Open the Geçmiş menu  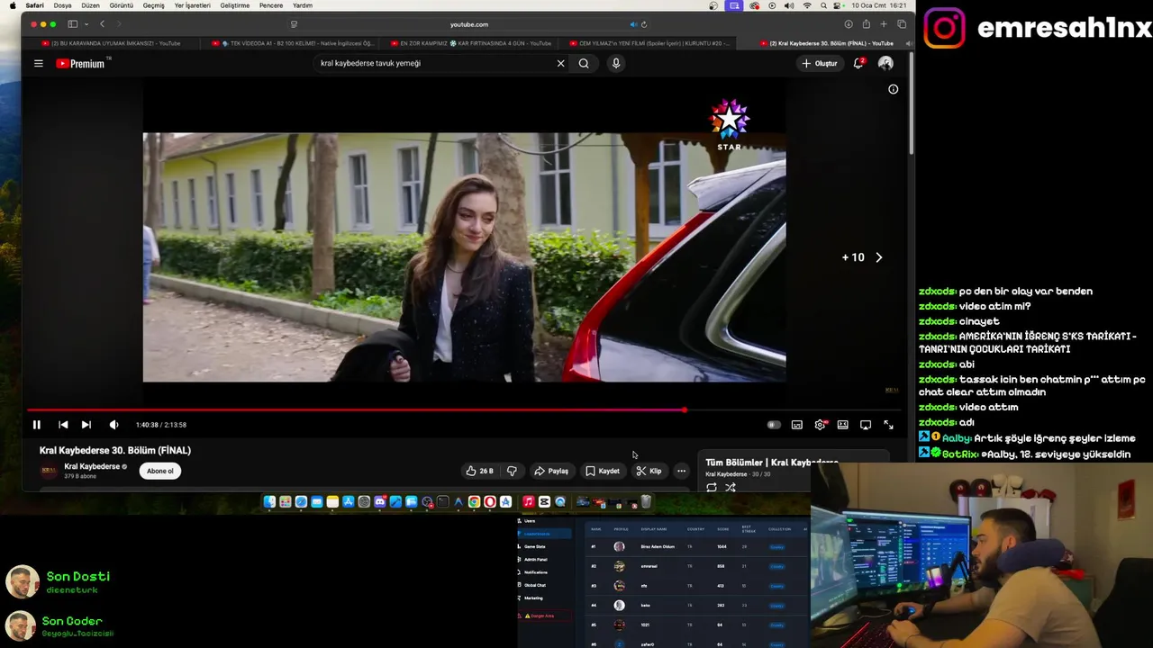point(153,5)
